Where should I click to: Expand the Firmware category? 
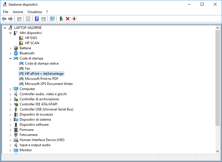(x=11, y=130)
